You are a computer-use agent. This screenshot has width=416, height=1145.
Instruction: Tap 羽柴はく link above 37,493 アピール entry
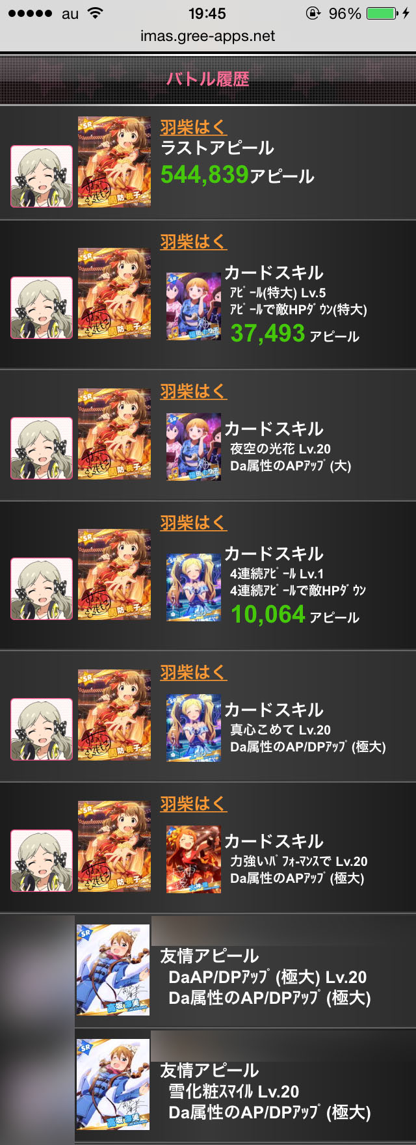click(x=193, y=241)
